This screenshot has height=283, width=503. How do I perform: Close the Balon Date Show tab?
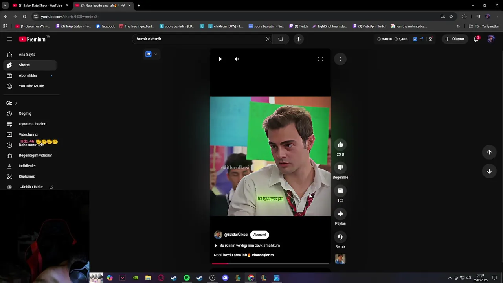tap(67, 6)
